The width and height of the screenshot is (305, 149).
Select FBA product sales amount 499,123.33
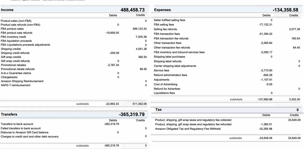[x=140, y=29]
